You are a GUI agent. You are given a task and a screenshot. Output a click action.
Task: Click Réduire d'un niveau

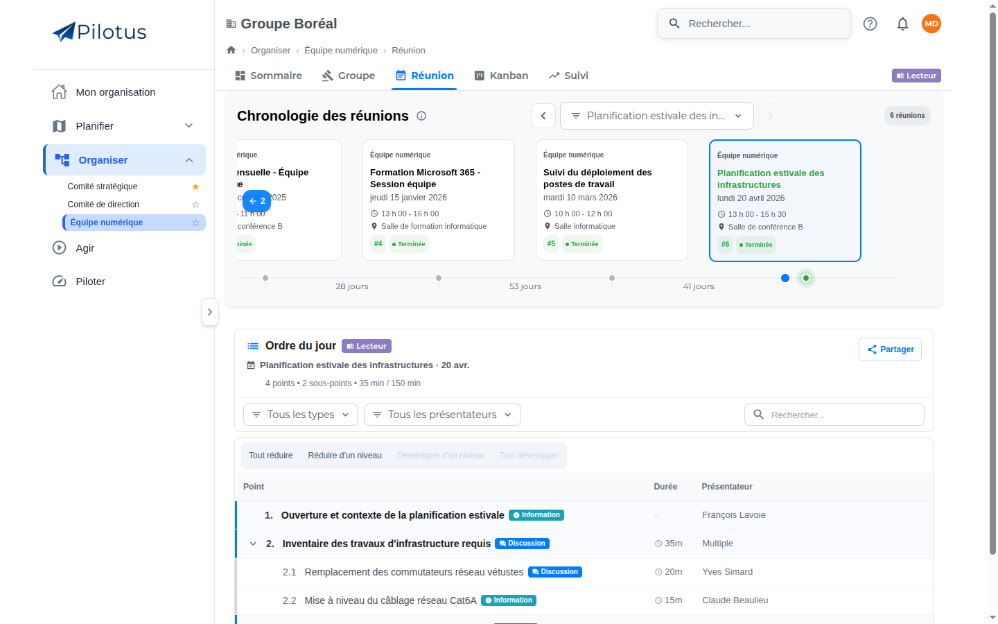pos(345,456)
